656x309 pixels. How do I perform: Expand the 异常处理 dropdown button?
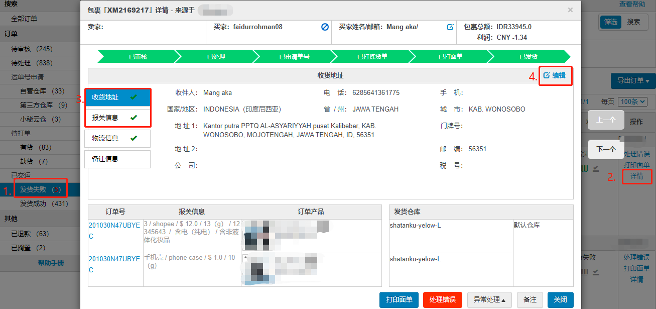[489, 299]
